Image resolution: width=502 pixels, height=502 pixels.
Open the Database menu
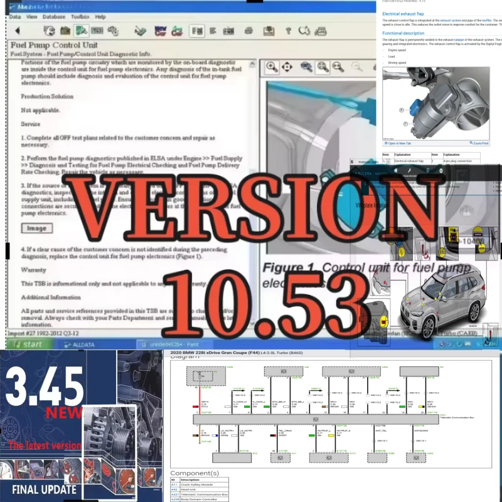[x=54, y=17]
